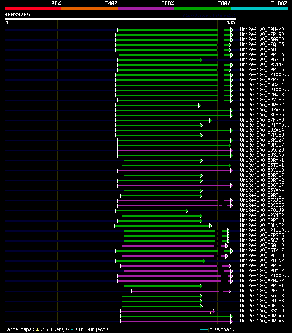
Task: Select the UniRef100_A7Q1J9 hit
Action: [x=262, y=210]
